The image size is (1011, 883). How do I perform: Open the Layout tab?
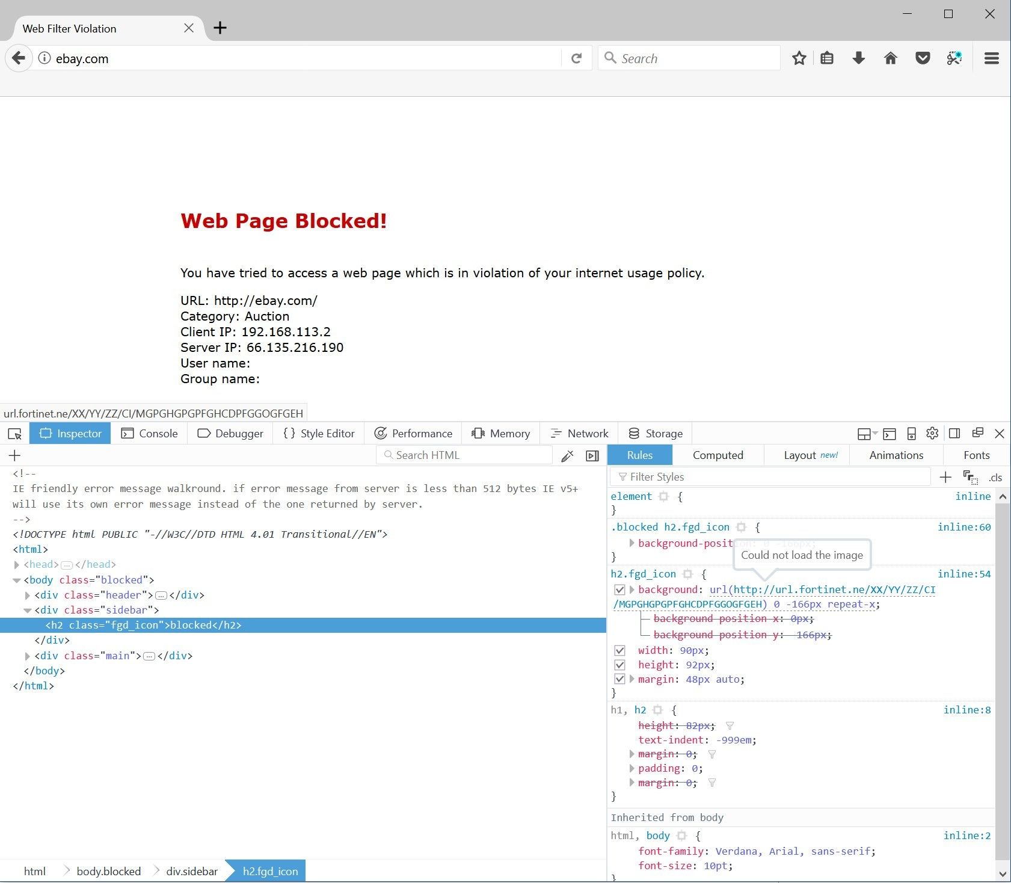[807, 455]
